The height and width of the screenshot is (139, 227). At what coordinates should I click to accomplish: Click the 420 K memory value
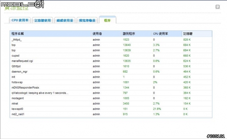[187, 82]
